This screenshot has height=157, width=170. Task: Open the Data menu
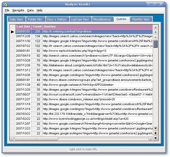(30, 10)
